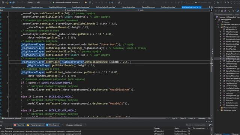
Task: Open the SoundSonar::EndGameOver scope dropdown
Action: pos(100,10)
